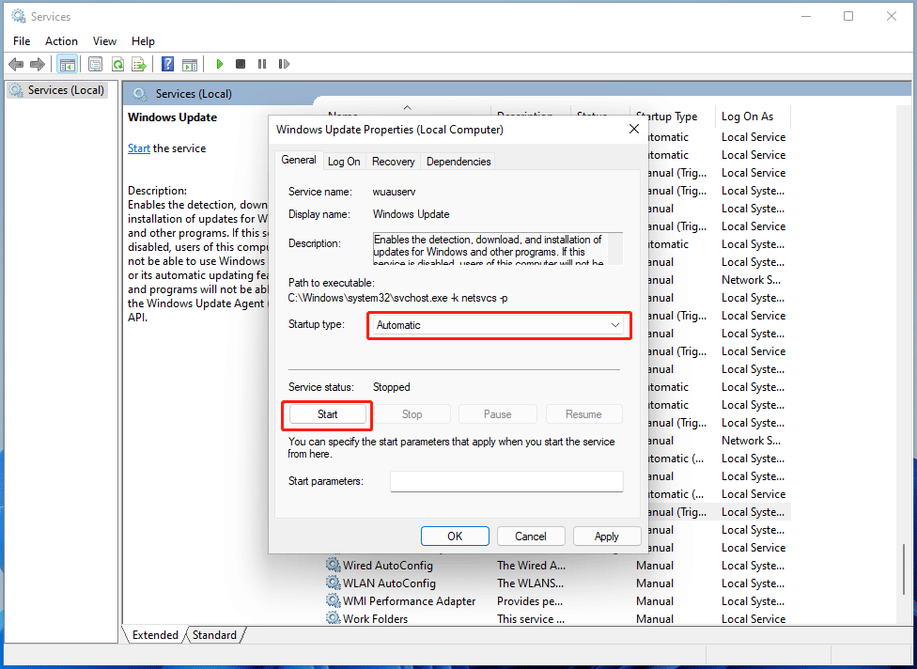Click the gear icon beside Wired AutoConfig
917x669 pixels.
point(334,566)
